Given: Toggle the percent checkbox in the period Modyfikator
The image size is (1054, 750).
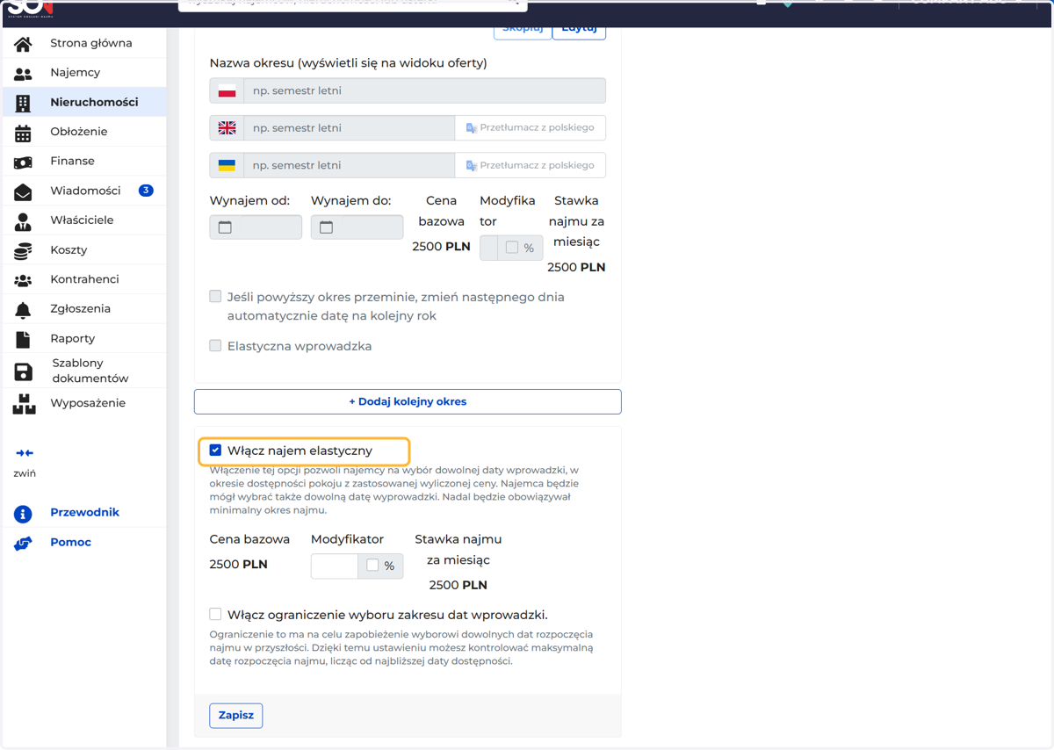Looking at the screenshot, I should tap(512, 248).
